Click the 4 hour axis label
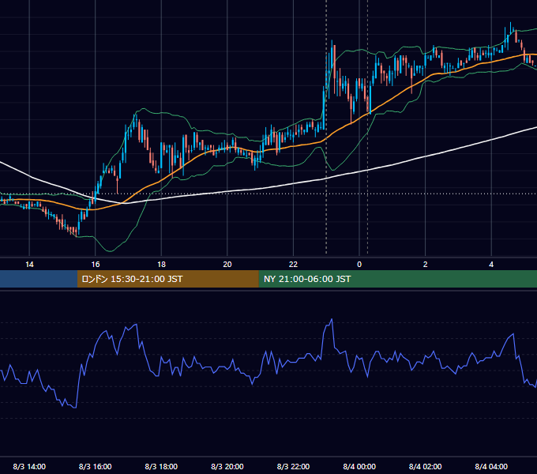 tap(491, 265)
